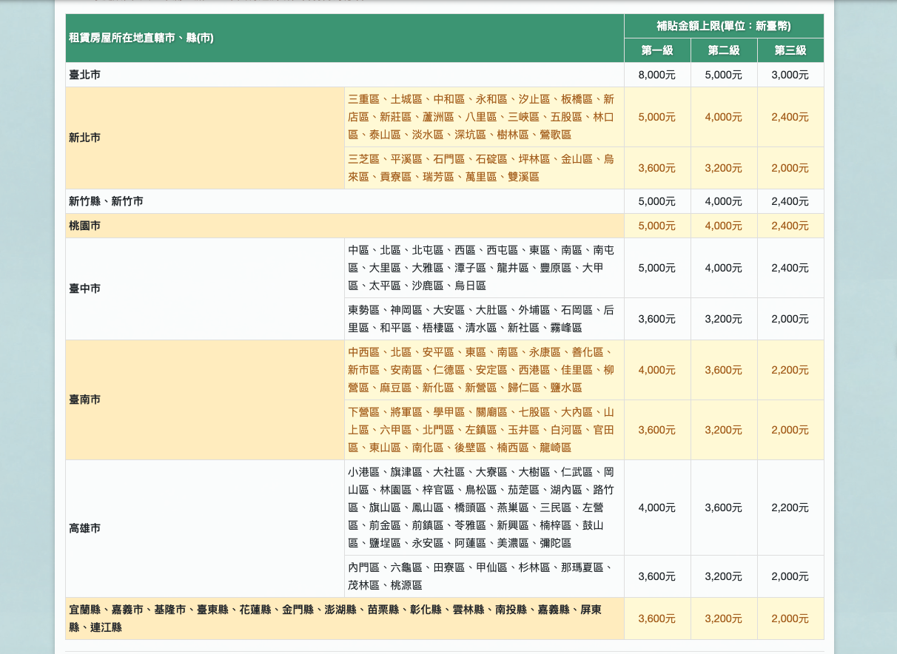Image resolution: width=897 pixels, height=654 pixels.
Task: Click 4,000元 in the 中西區 row
Action: click(x=657, y=370)
